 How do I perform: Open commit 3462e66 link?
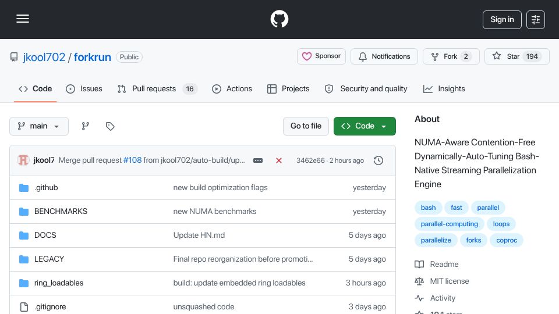click(x=310, y=160)
